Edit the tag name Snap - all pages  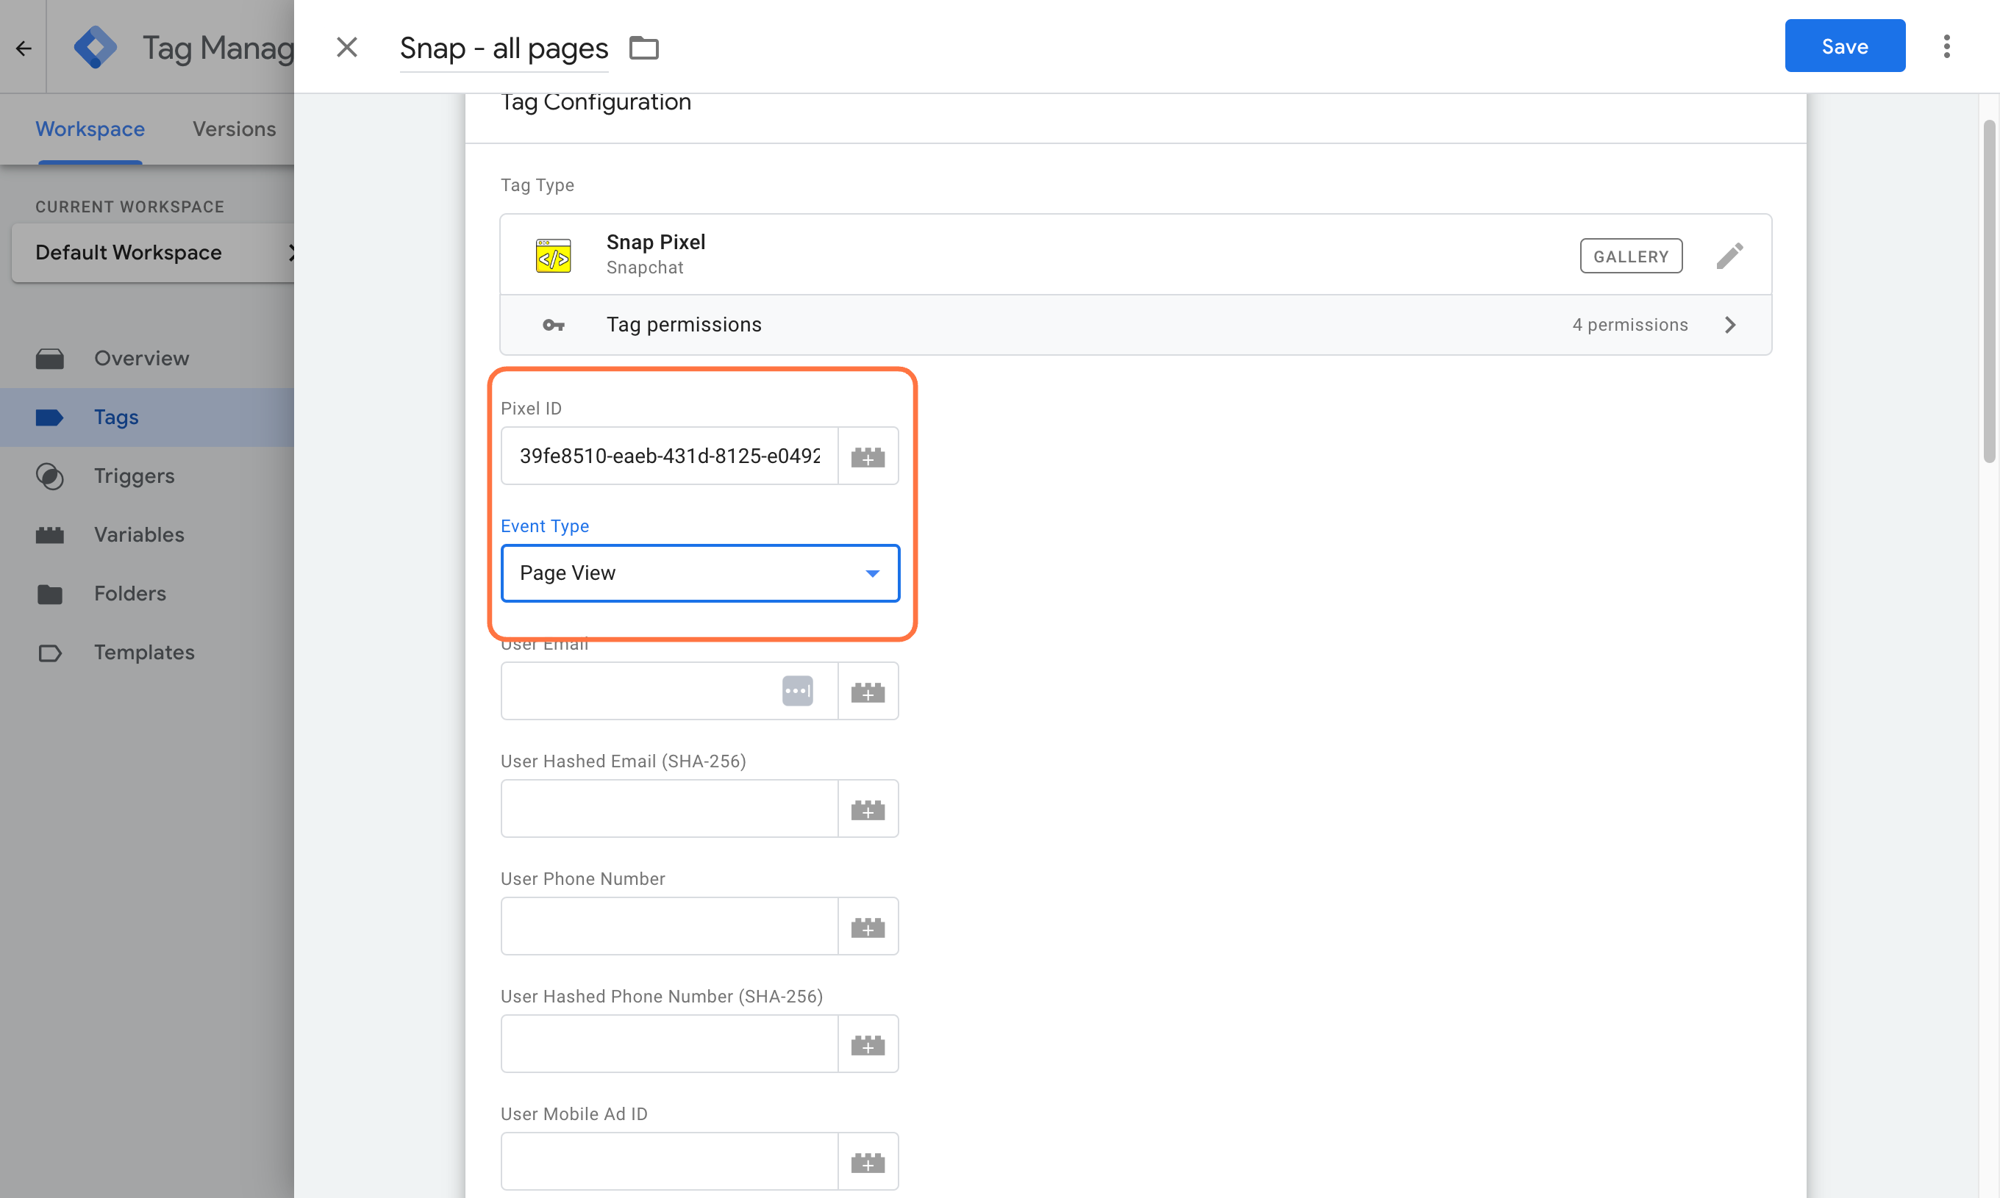click(504, 49)
